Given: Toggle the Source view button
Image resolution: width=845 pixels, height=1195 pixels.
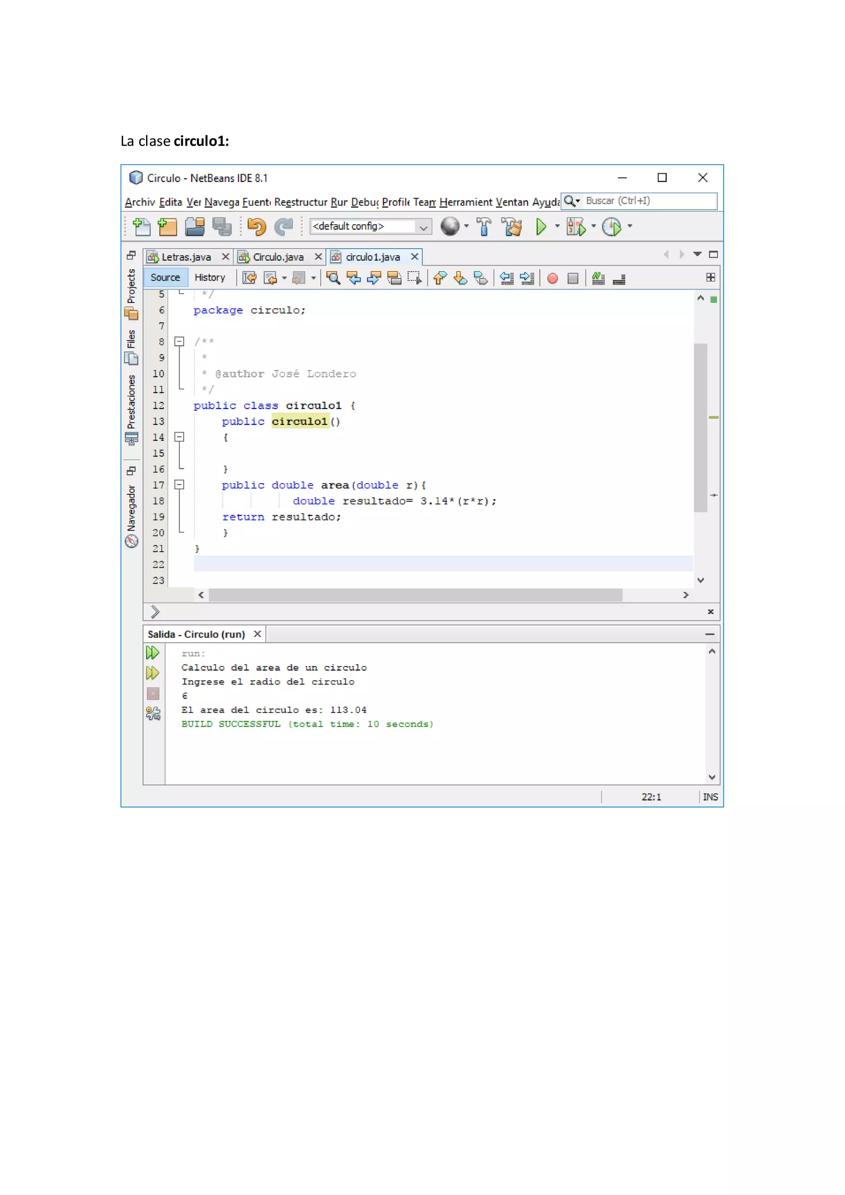Looking at the screenshot, I should coord(165,278).
